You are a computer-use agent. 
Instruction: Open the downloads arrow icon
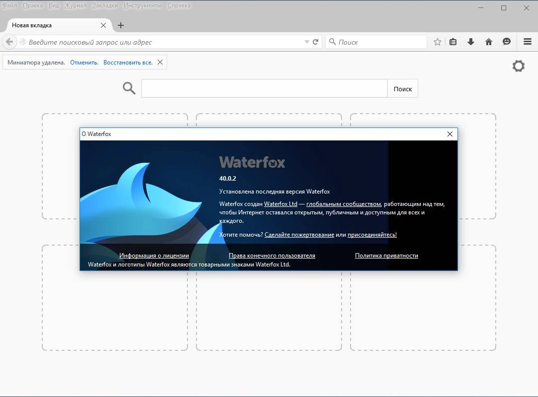coord(471,42)
